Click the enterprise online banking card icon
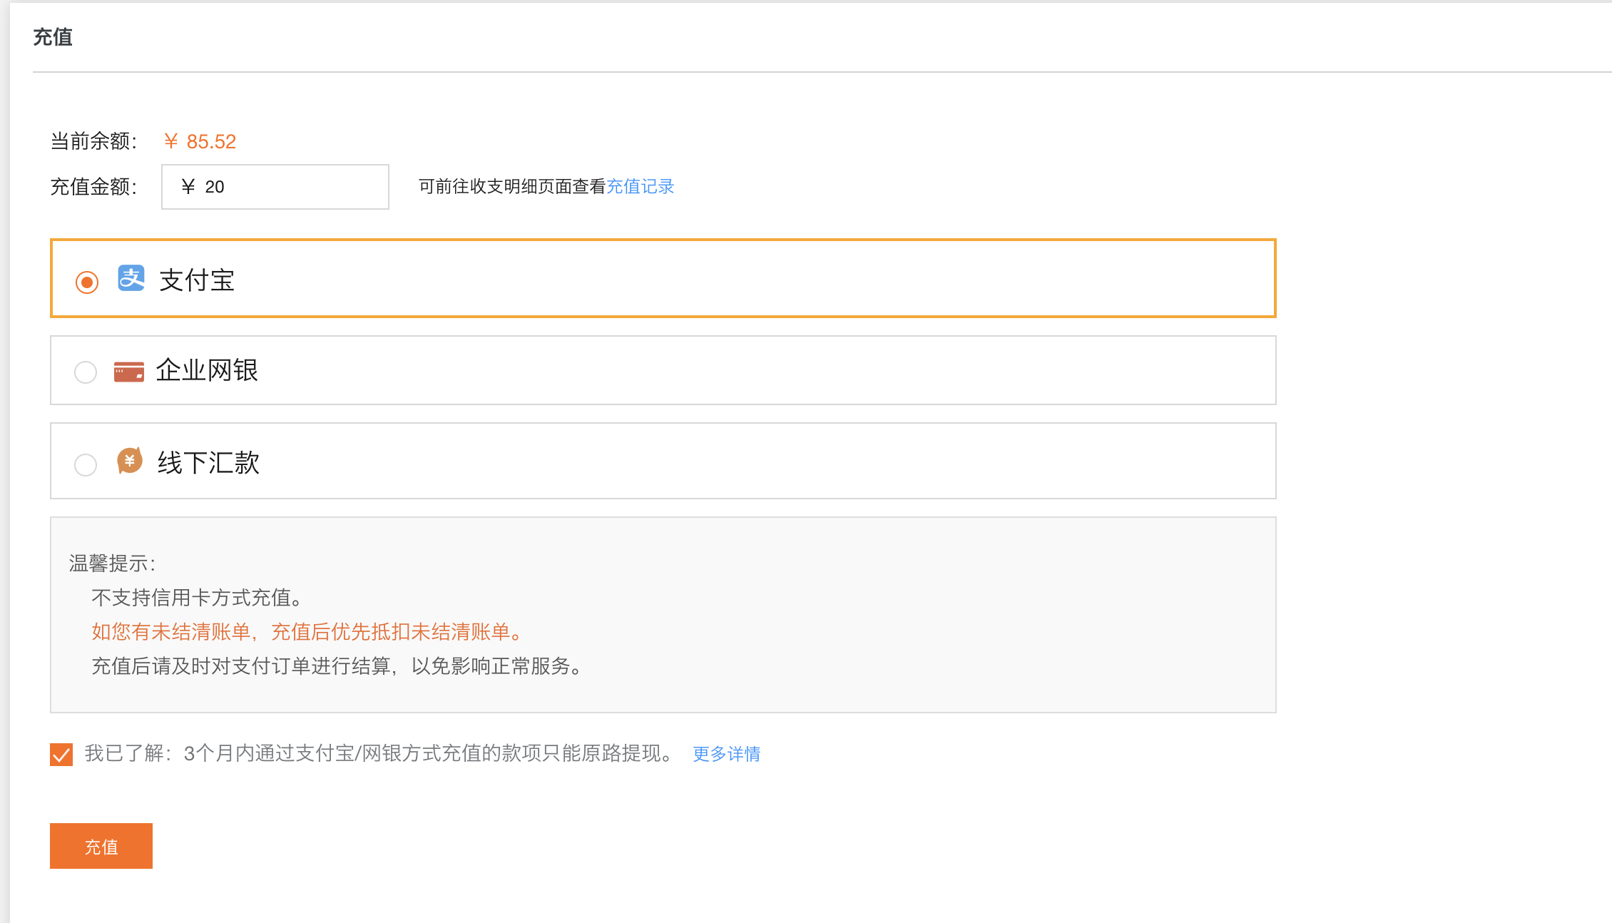1612x923 pixels. (129, 372)
